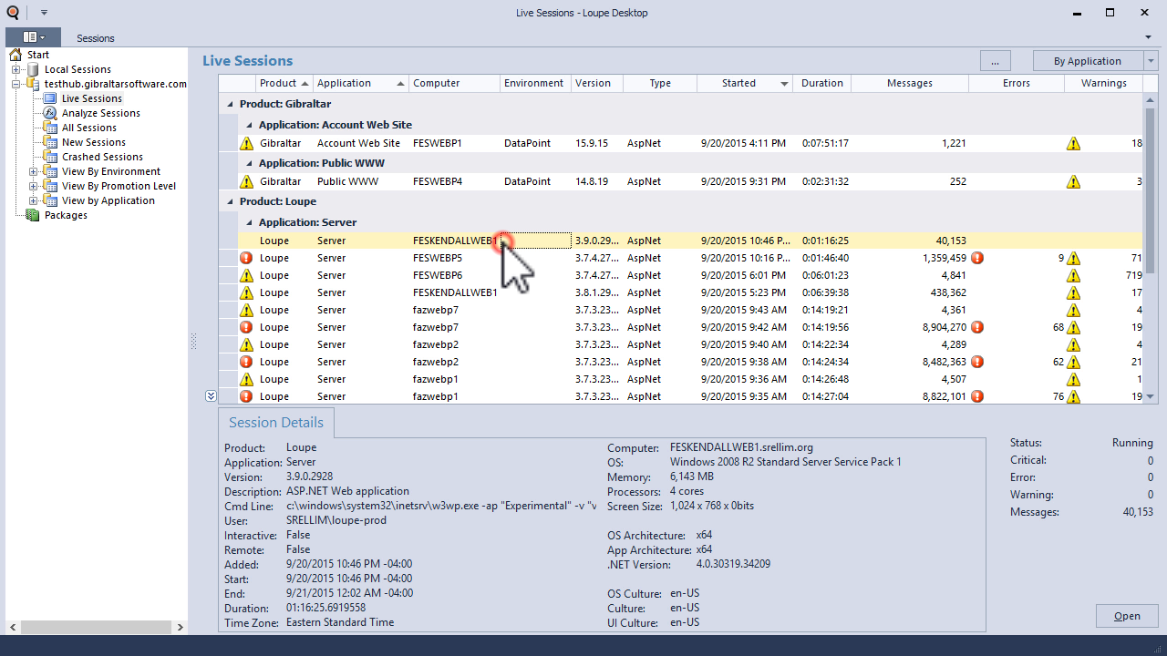The height and width of the screenshot is (656, 1167).
Task: Sort by the Product column header
Action: point(284,83)
